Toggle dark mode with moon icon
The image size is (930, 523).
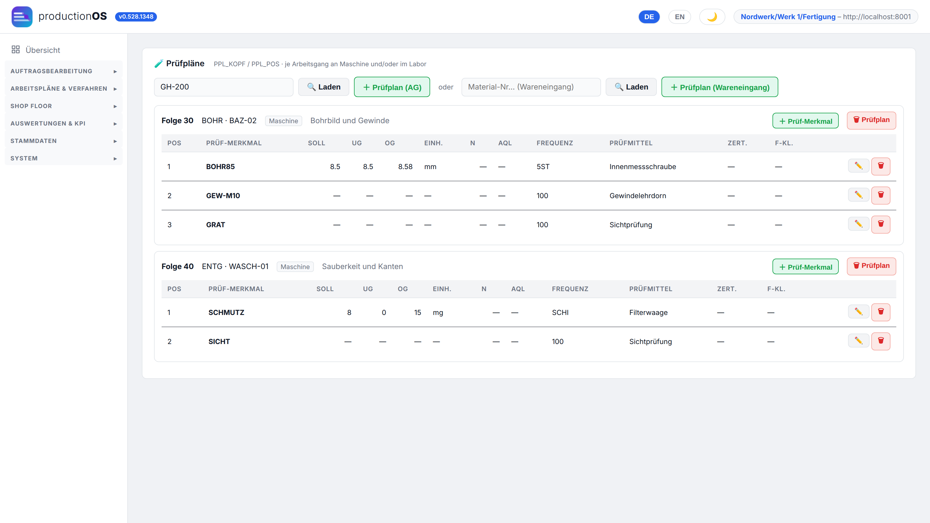click(x=712, y=17)
